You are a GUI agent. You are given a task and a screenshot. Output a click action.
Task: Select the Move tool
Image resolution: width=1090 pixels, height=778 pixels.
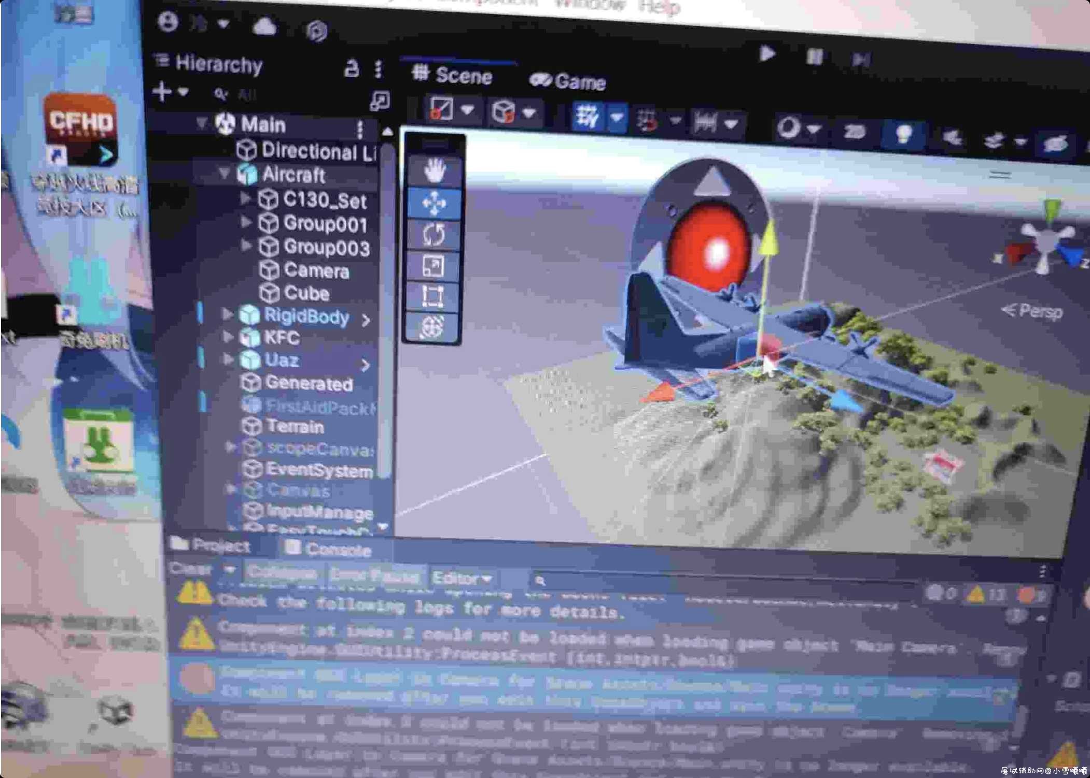coord(434,203)
